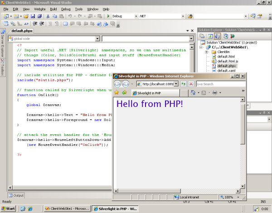Click the Print icon in Internet Explorer
Image resolution: width=272 pixels, height=213 pixels.
pyautogui.click(x=215, y=92)
